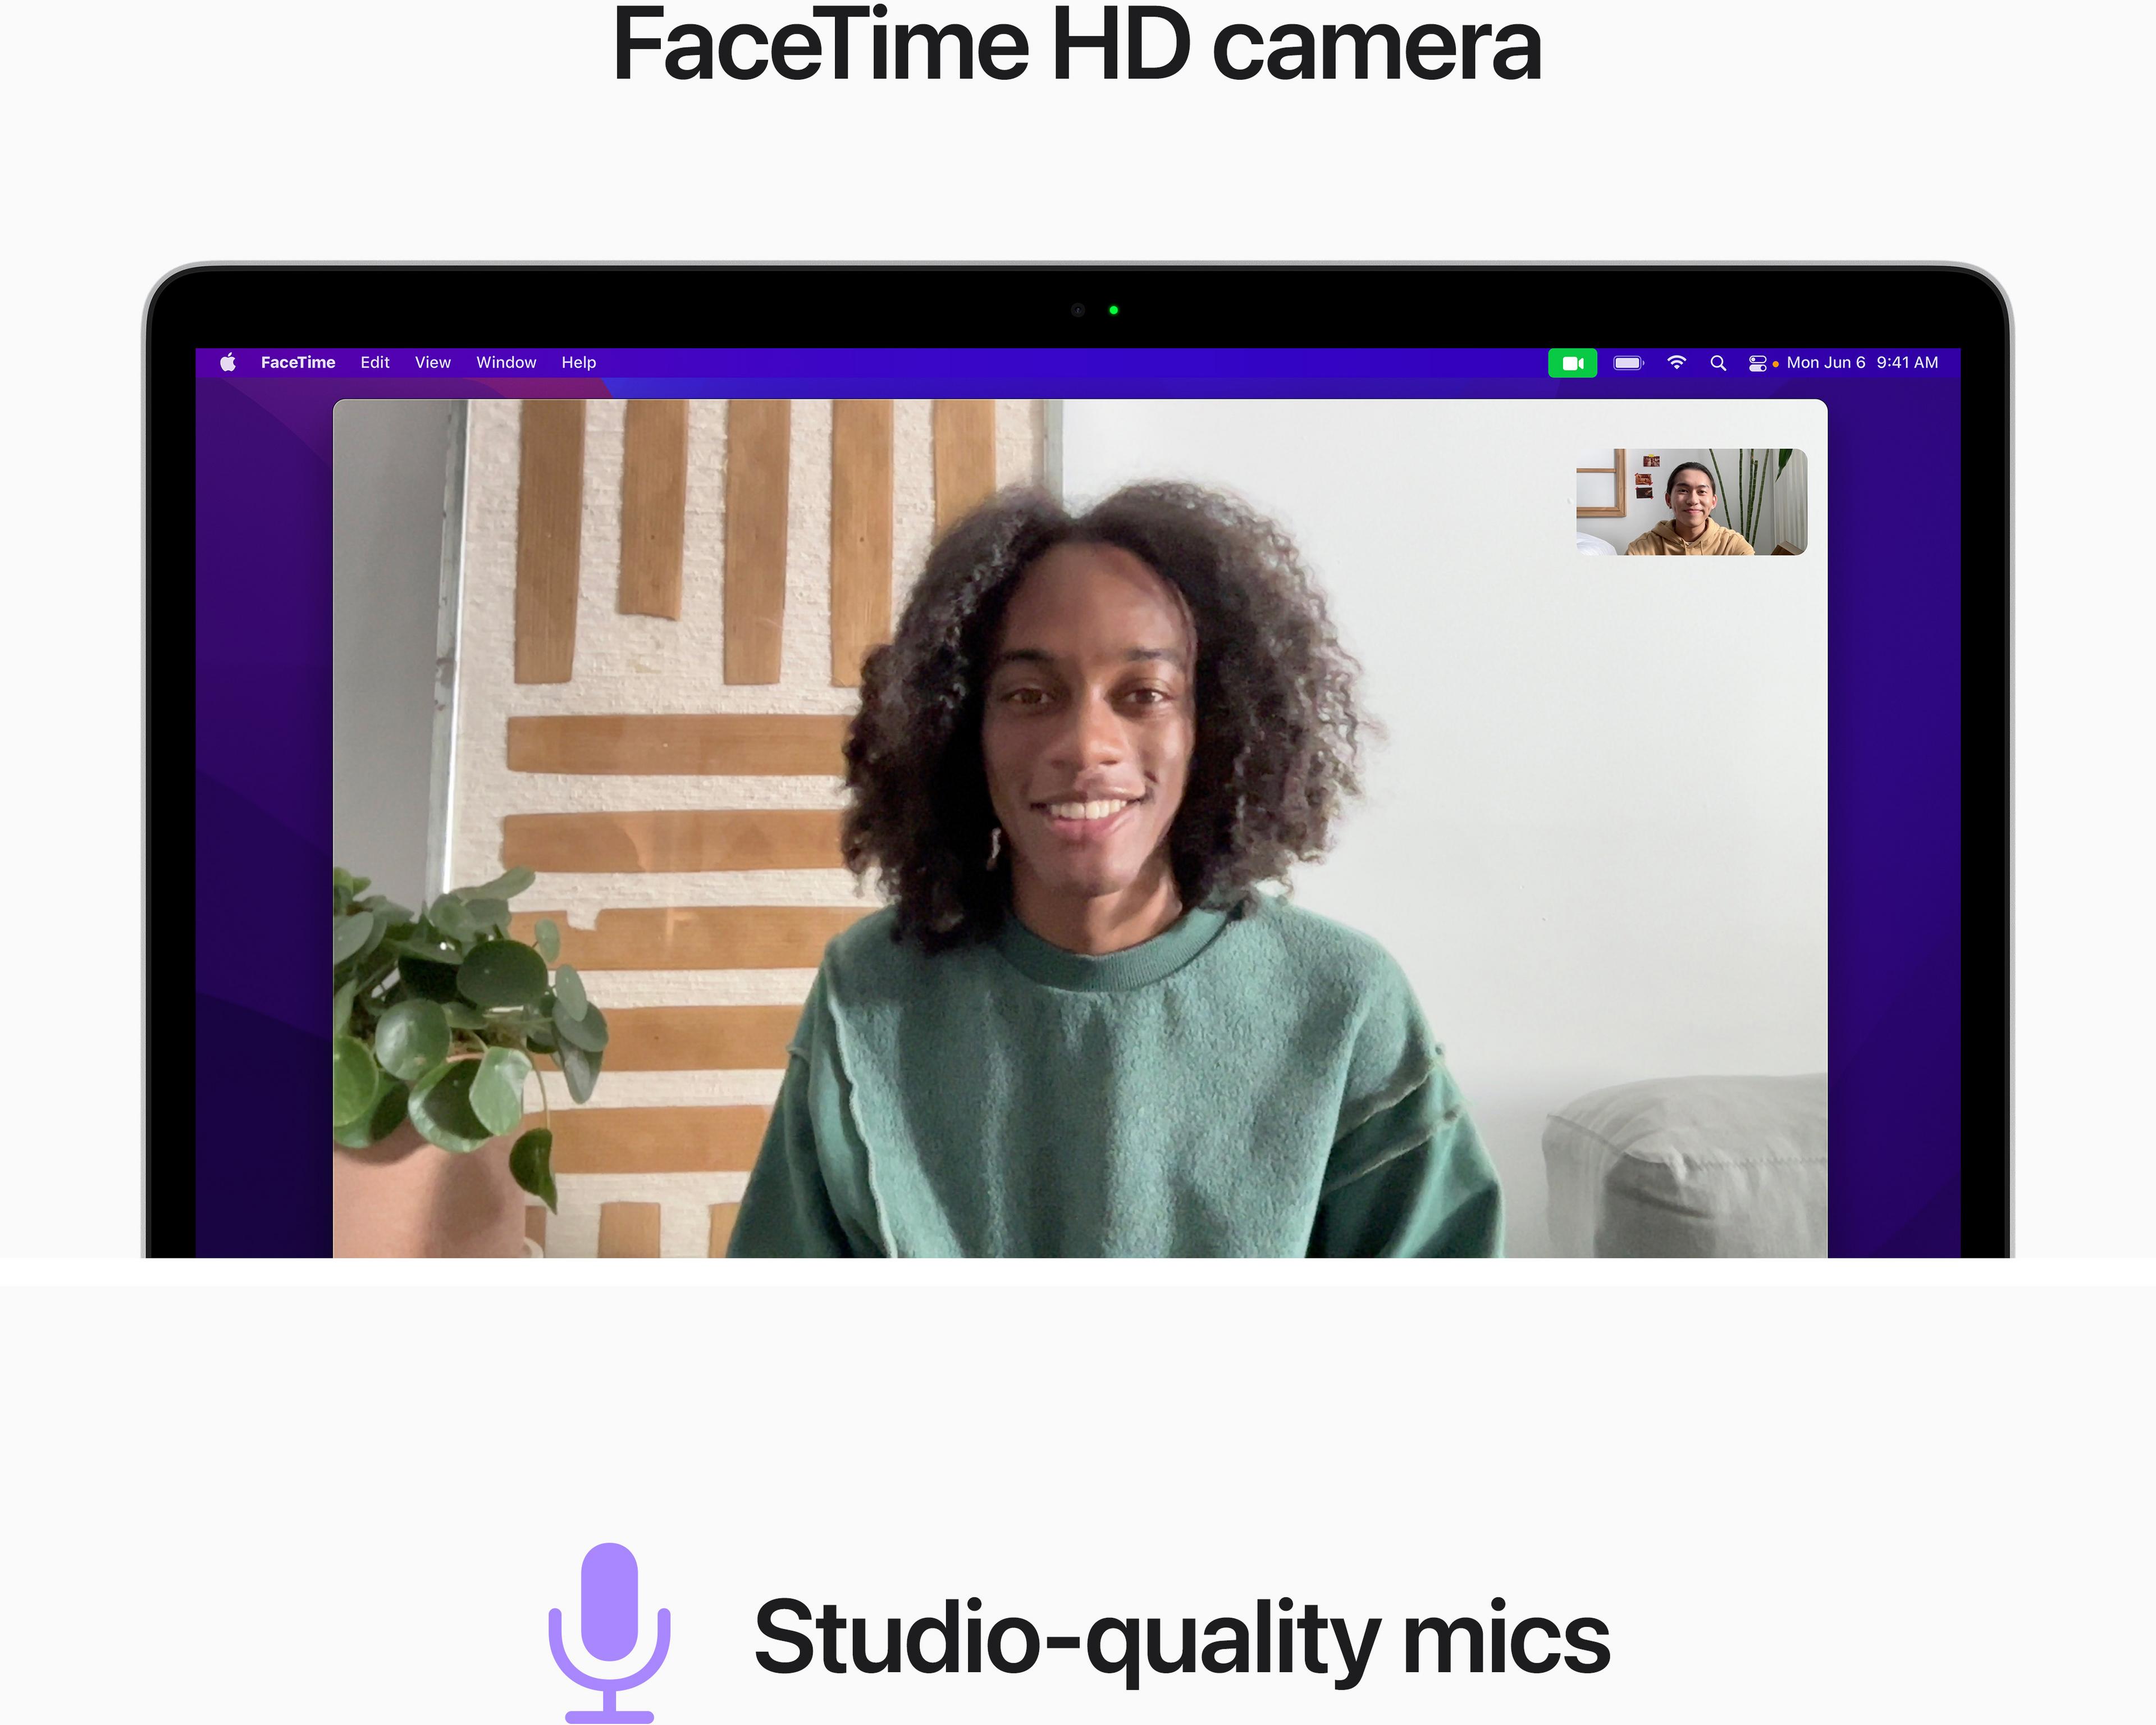Click the orange microphone-in-use indicator dot

point(1775,364)
